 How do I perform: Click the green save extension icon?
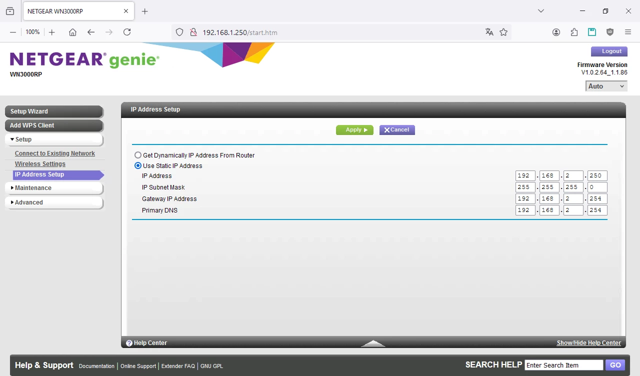pyautogui.click(x=592, y=32)
